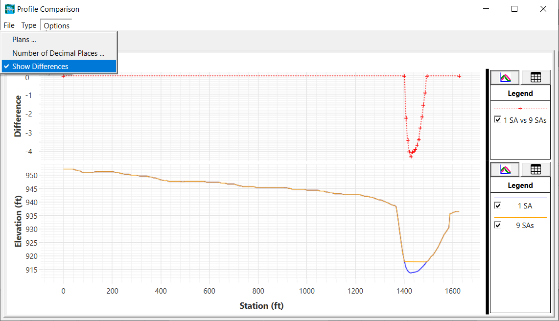Image resolution: width=559 pixels, height=321 pixels.
Task: Show table view for the Elevation profile
Action: pos(536,169)
